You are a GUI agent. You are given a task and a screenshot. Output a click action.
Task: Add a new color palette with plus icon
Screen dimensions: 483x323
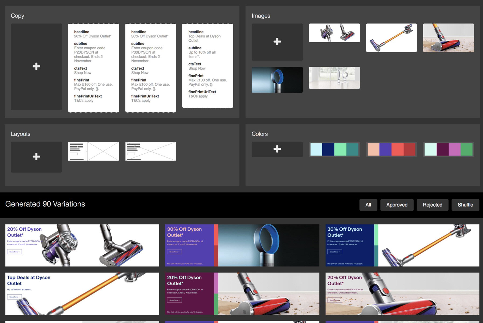point(277,149)
